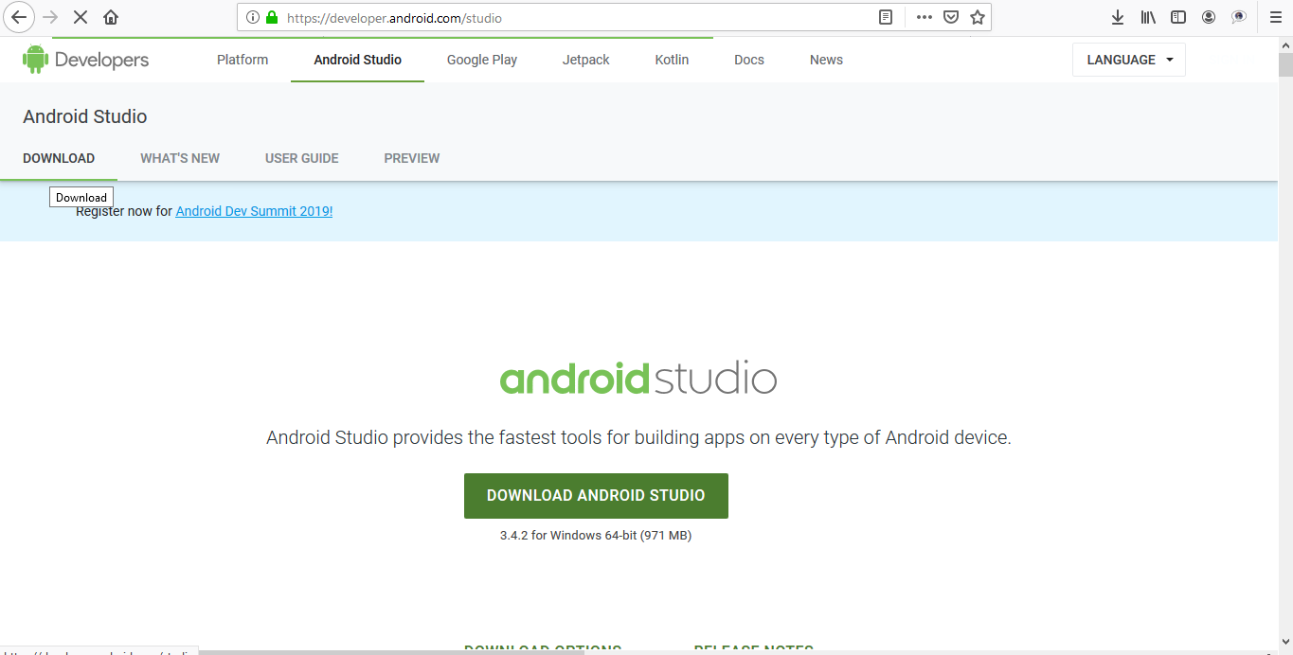1293x655 pixels.
Task: Click the DOWNLOAD ANDROID STUDIO button
Action: (x=596, y=496)
